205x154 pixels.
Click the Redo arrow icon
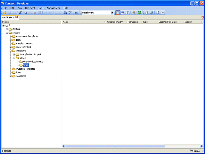coord(51,13)
